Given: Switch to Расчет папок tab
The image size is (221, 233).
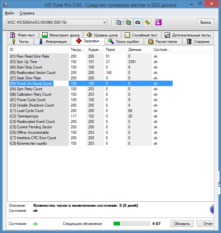Looking at the screenshot, I should point(163,42).
